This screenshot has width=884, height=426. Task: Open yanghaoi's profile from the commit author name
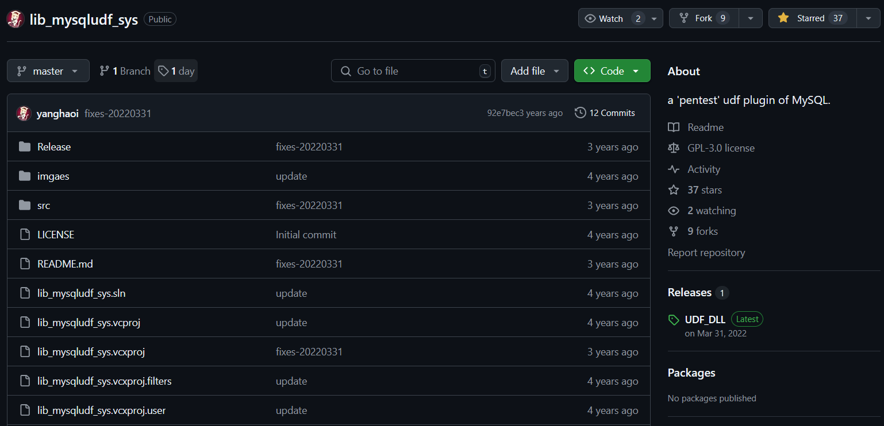(x=57, y=113)
